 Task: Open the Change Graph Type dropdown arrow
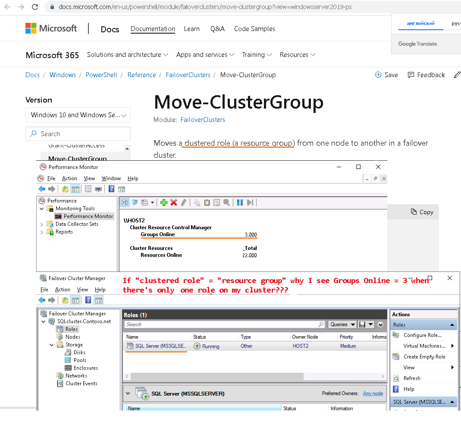tap(152, 202)
